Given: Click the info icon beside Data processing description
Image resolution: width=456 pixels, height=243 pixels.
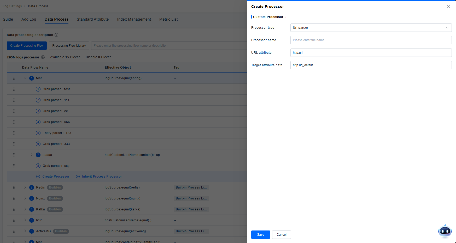Looking at the screenshot, I should [x=56, y=35].
